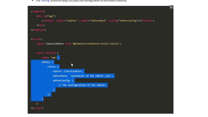Click the icon at the code block's corner
208x117 pixels.
coord(171,7)
